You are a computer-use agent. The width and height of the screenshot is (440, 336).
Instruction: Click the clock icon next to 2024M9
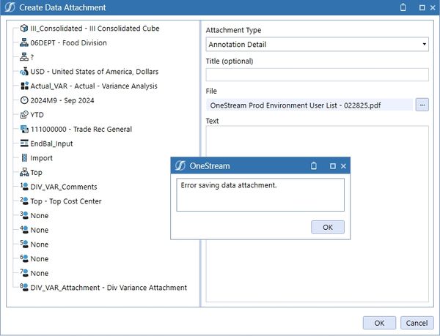point(24,100)
